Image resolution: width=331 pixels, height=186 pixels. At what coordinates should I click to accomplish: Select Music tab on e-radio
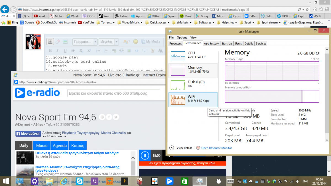coord(42,145)
